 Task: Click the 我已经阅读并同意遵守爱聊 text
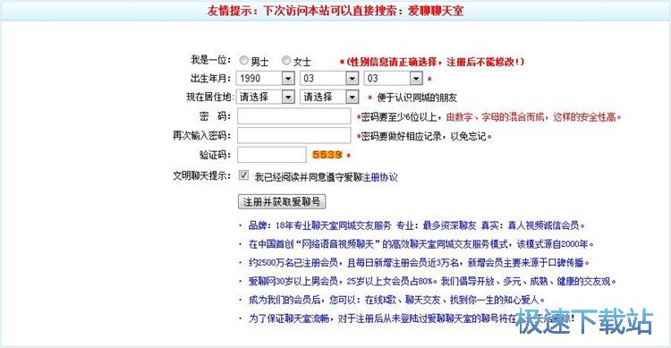click(x=309, y=177)
